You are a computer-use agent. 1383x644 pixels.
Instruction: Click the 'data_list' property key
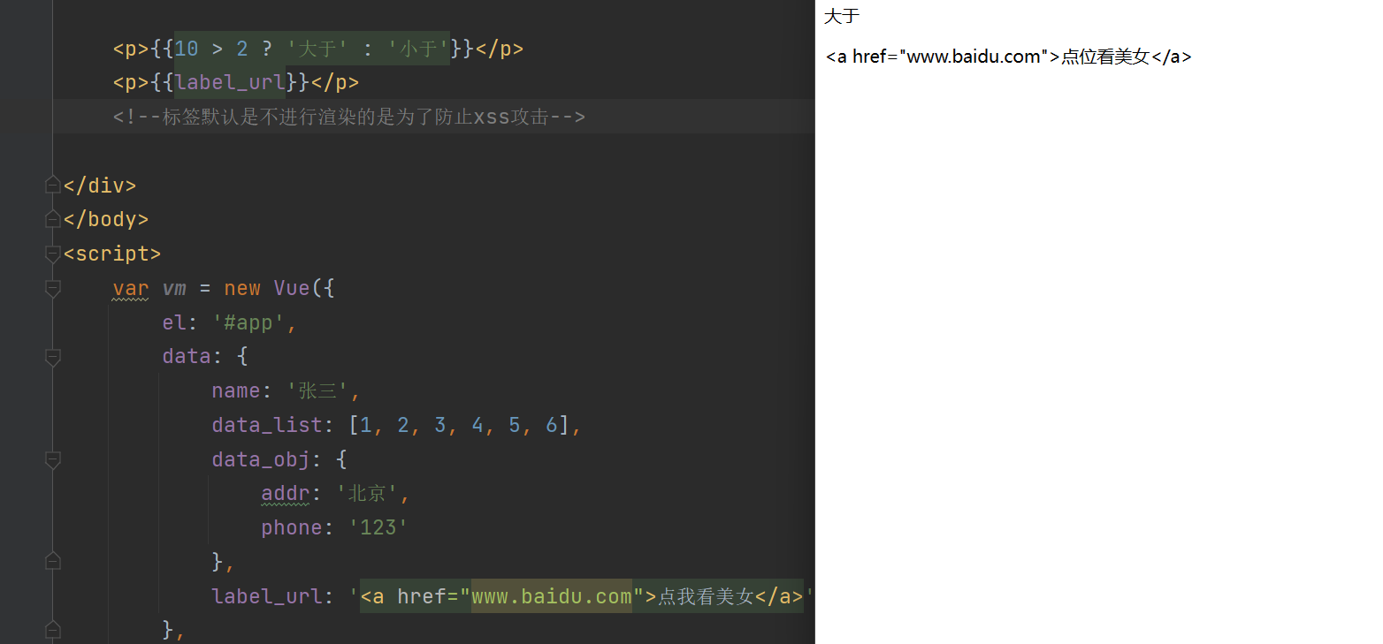click(267, 426)
